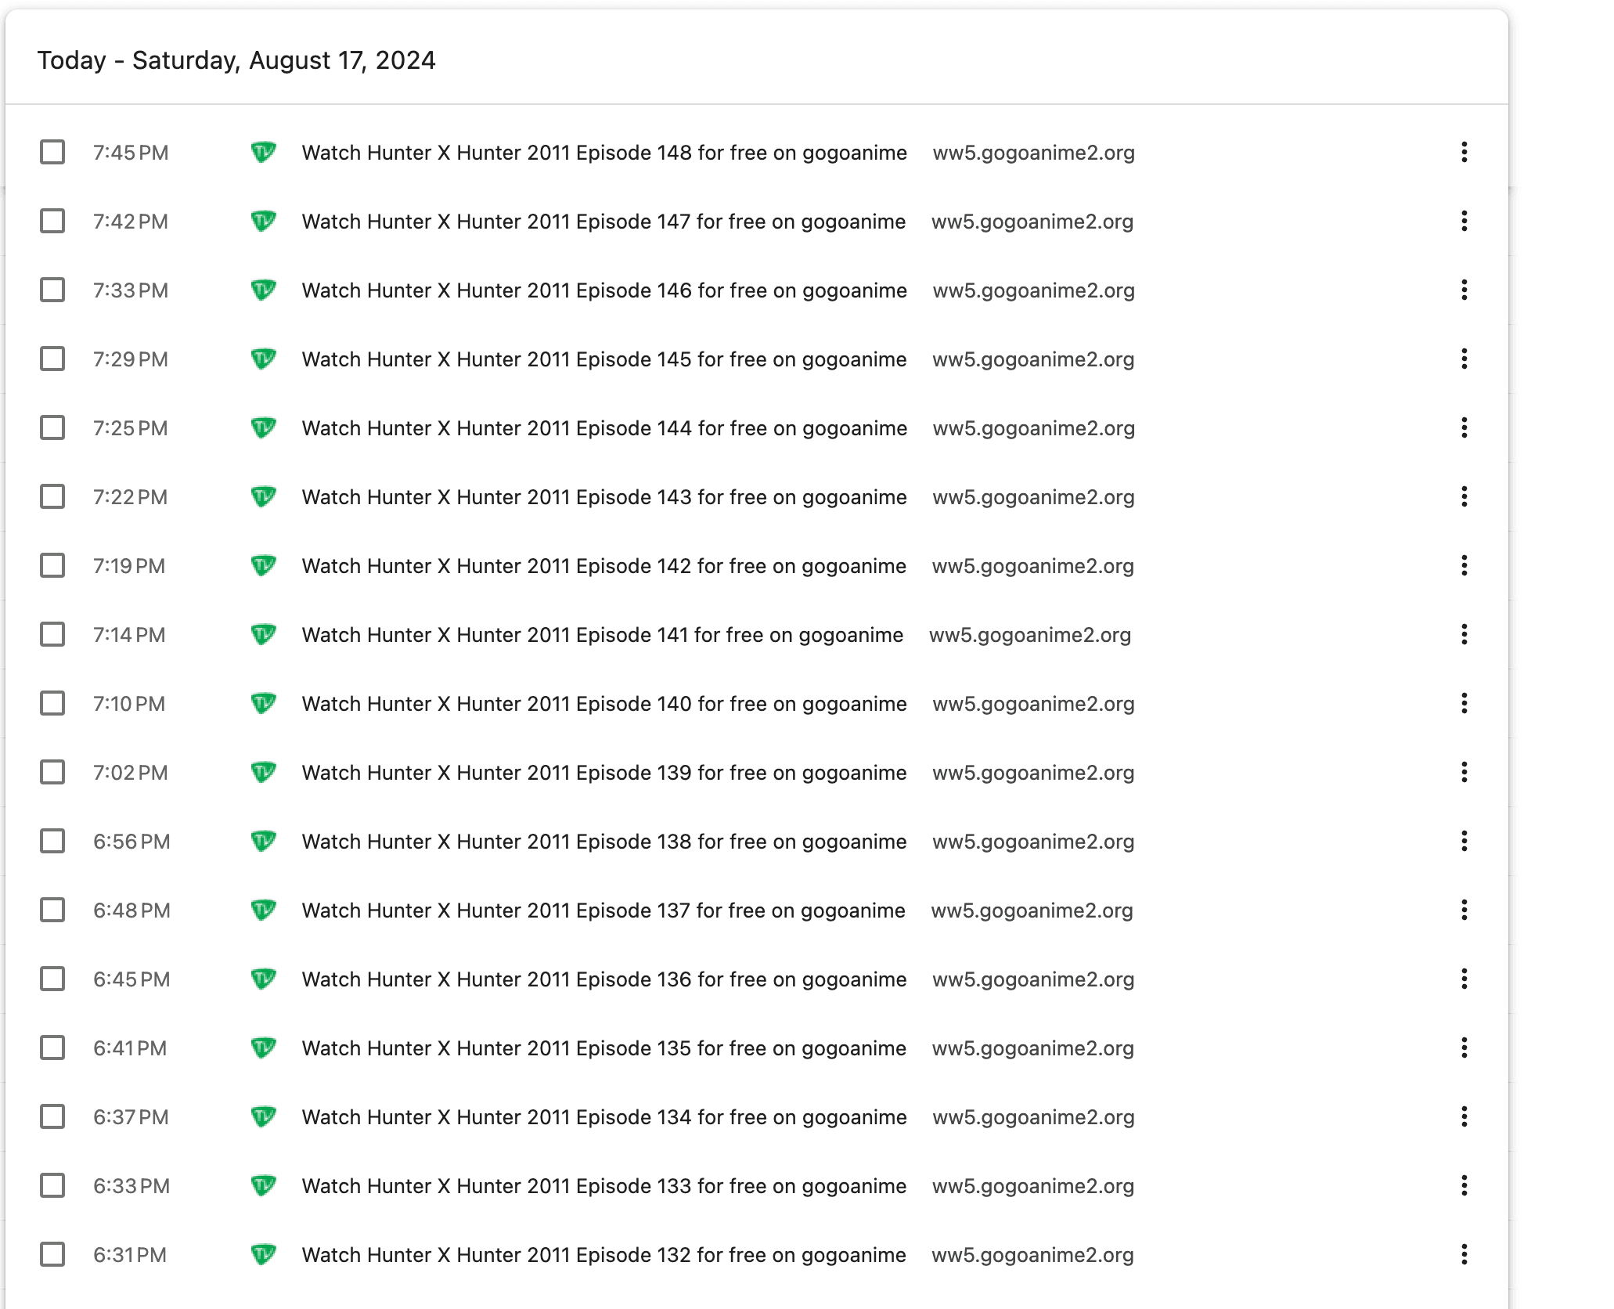Open three-dot menu for Episode 145 entry
Image resolution: width=1614 pixels, height=1309 pixels.
1464,359
